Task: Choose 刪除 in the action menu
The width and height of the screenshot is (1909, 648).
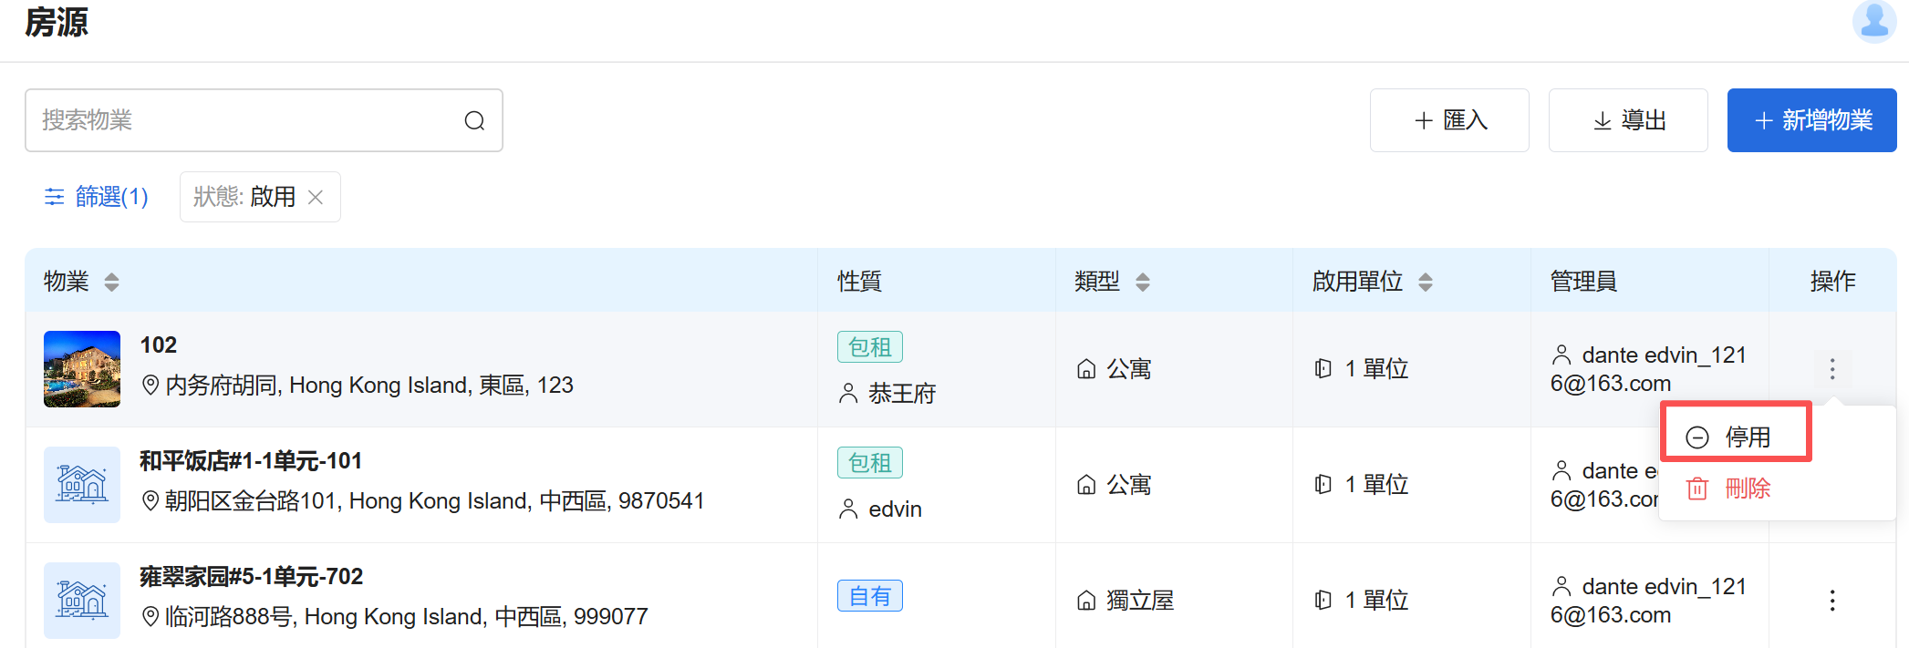Action: (x=1735, y=489)
